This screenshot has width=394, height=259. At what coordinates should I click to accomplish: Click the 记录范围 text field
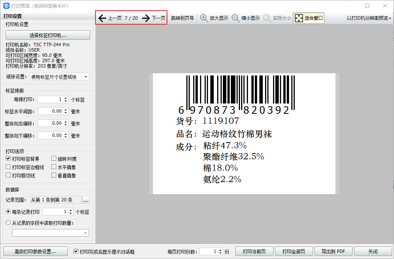56,200
